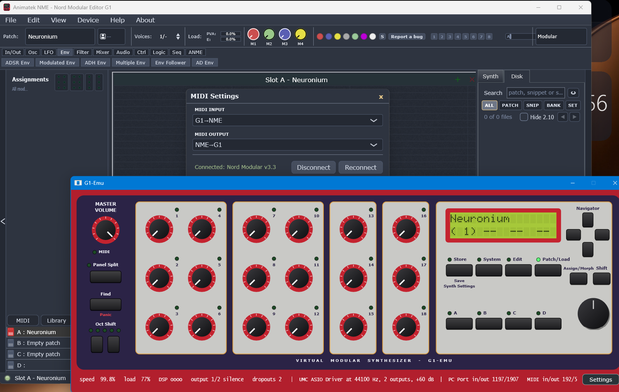Click the patch save disk icon
The height and width of the screenshot is (392, 619).
(x=103, y=36)
